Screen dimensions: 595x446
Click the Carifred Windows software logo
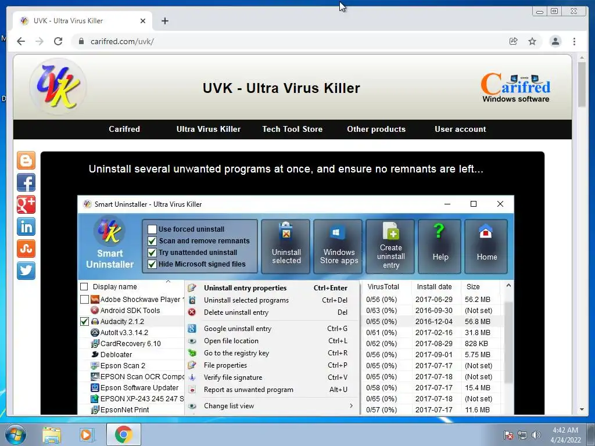516,88
